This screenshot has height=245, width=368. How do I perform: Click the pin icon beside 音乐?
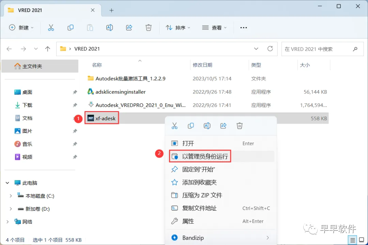75,144
